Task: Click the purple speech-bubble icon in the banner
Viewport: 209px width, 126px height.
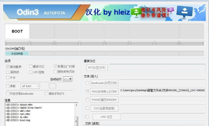Action: [x=171, y=10]
